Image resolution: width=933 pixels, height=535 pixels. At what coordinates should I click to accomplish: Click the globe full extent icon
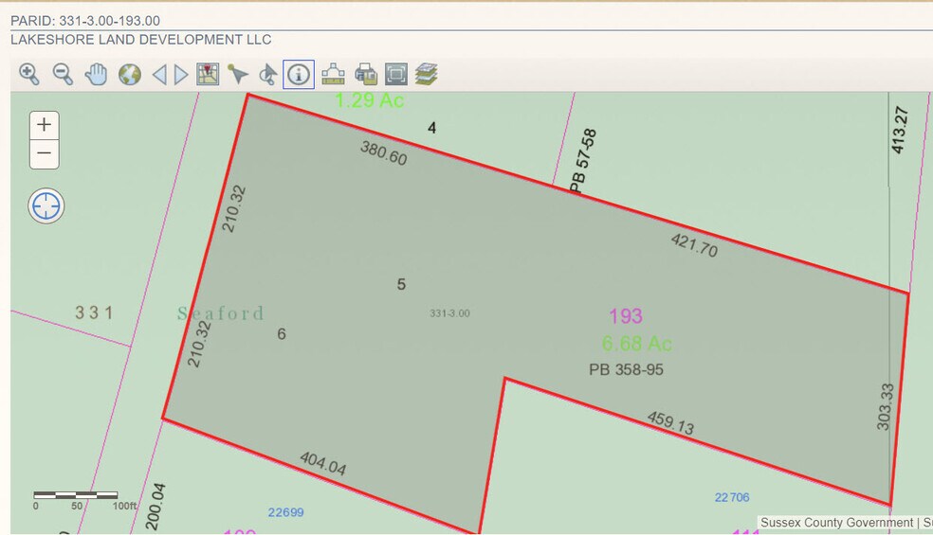130,74
